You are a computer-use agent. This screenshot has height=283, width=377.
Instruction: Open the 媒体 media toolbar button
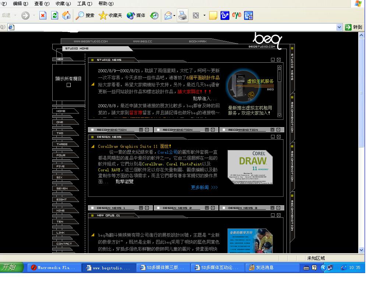[x=136, y=15]
